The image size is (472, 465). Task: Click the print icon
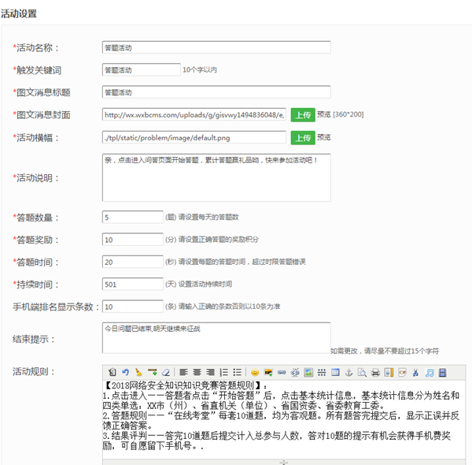pyautogui.click(x=375, y=373)
